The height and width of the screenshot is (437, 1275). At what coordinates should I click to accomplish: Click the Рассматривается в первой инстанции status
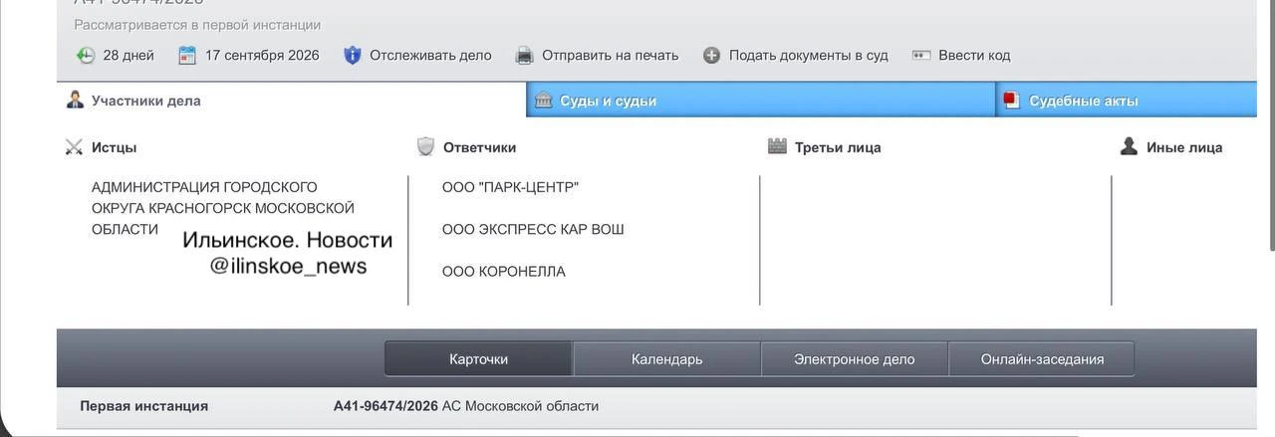pyautogui.click(x=197, y=25)
